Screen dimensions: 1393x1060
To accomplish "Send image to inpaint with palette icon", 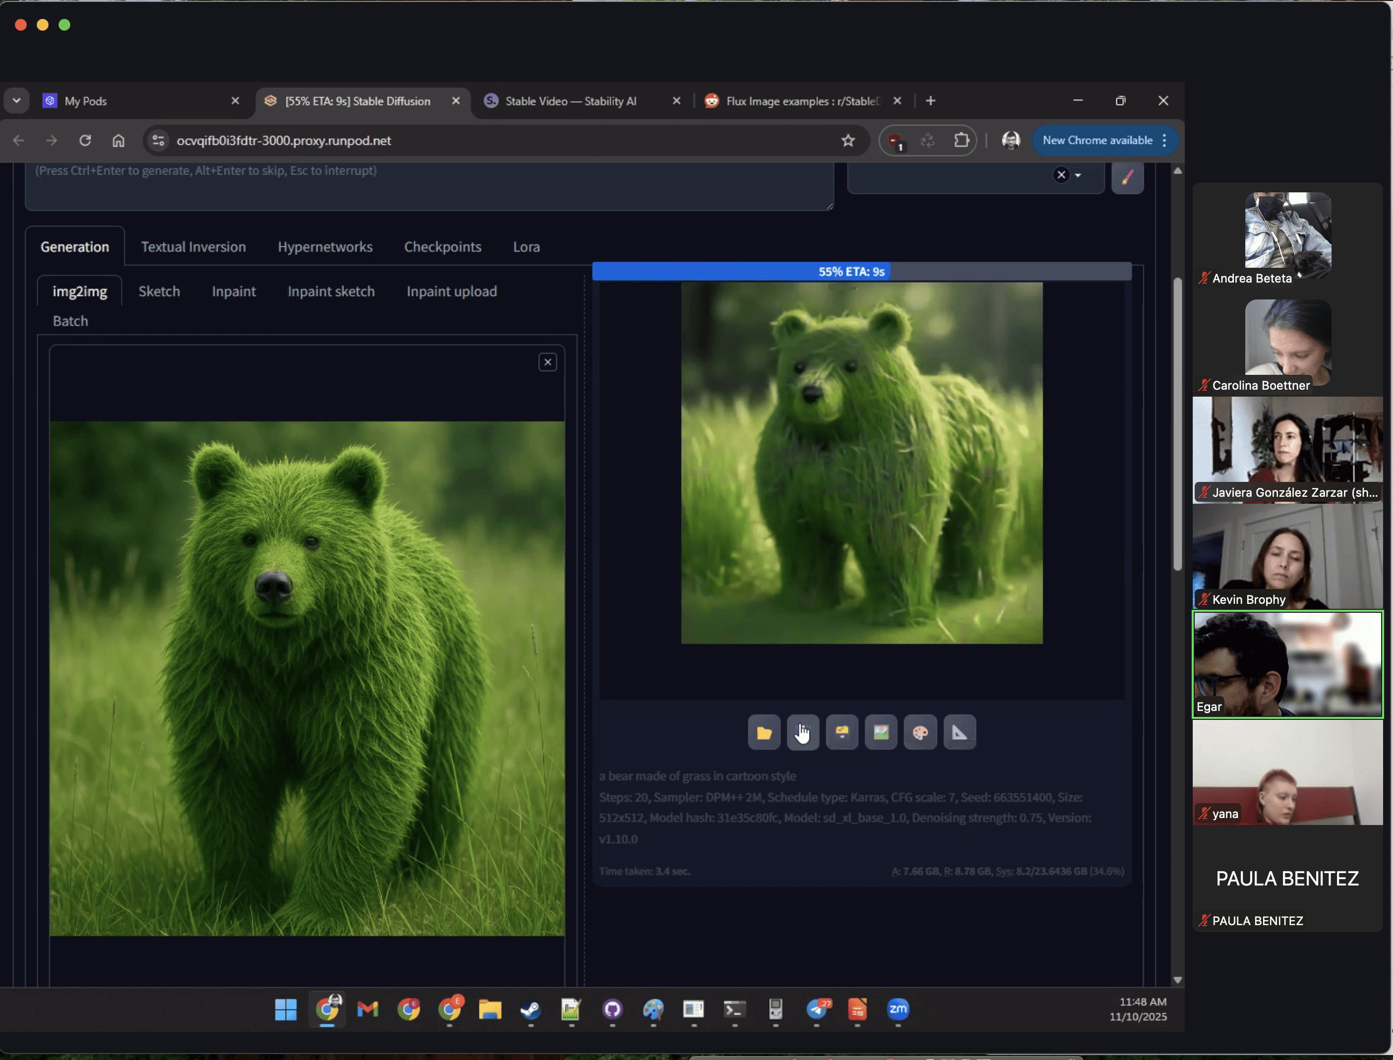I will (x=920, y=733).
